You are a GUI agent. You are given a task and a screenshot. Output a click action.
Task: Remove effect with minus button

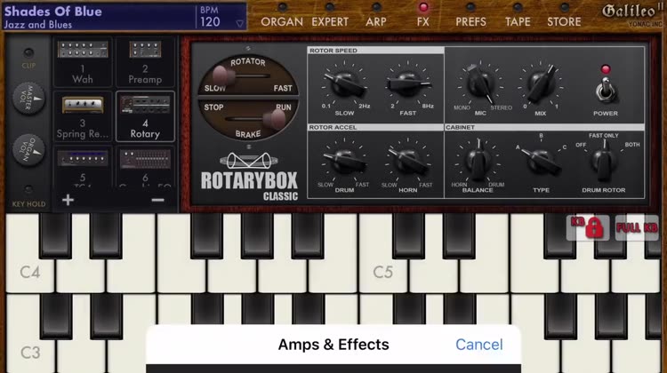pos(157,200)
